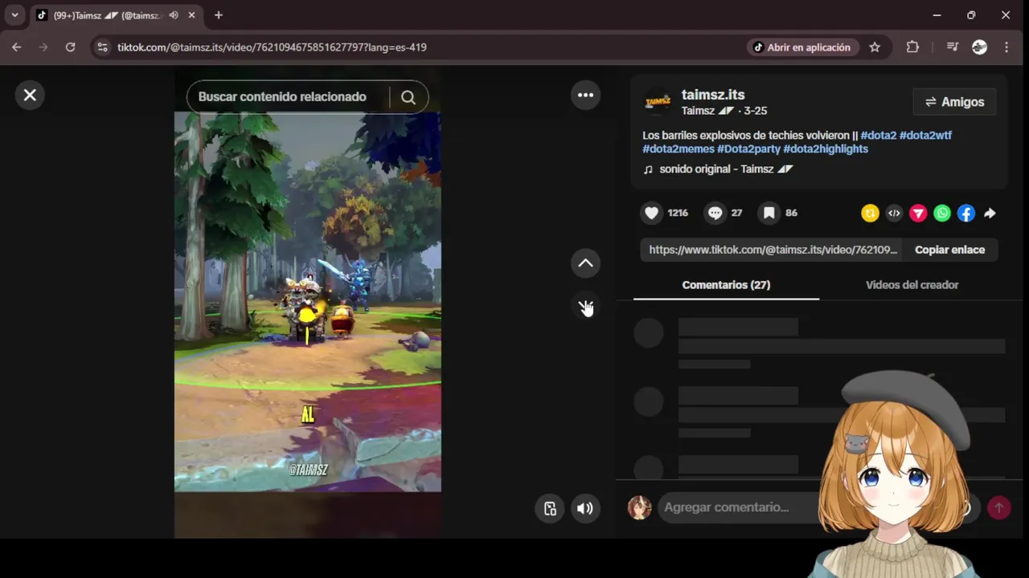Go to previous video with up arrow
The image size is (1029, 578).
[x=585, y=263]
